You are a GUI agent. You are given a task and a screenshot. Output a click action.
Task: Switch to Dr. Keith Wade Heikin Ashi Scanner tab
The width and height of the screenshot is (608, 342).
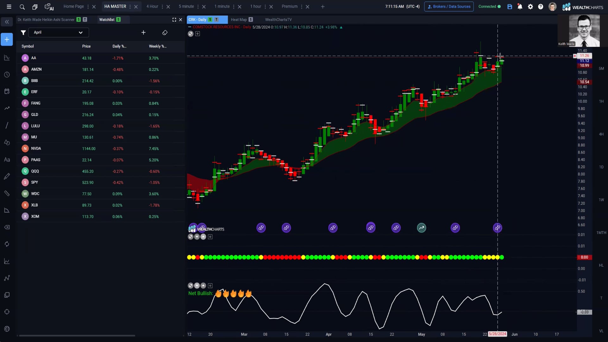[46, 20]
